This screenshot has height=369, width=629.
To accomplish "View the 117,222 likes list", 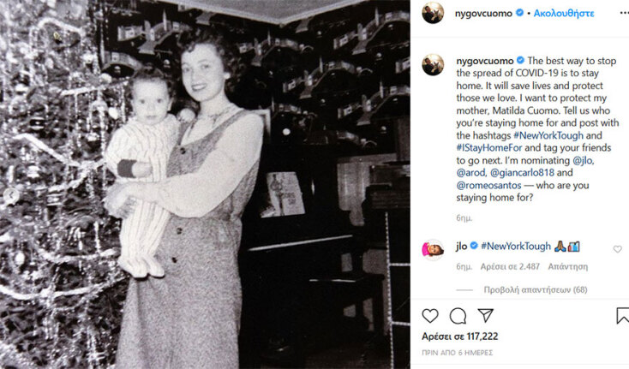I will click(x=459, y=336).
